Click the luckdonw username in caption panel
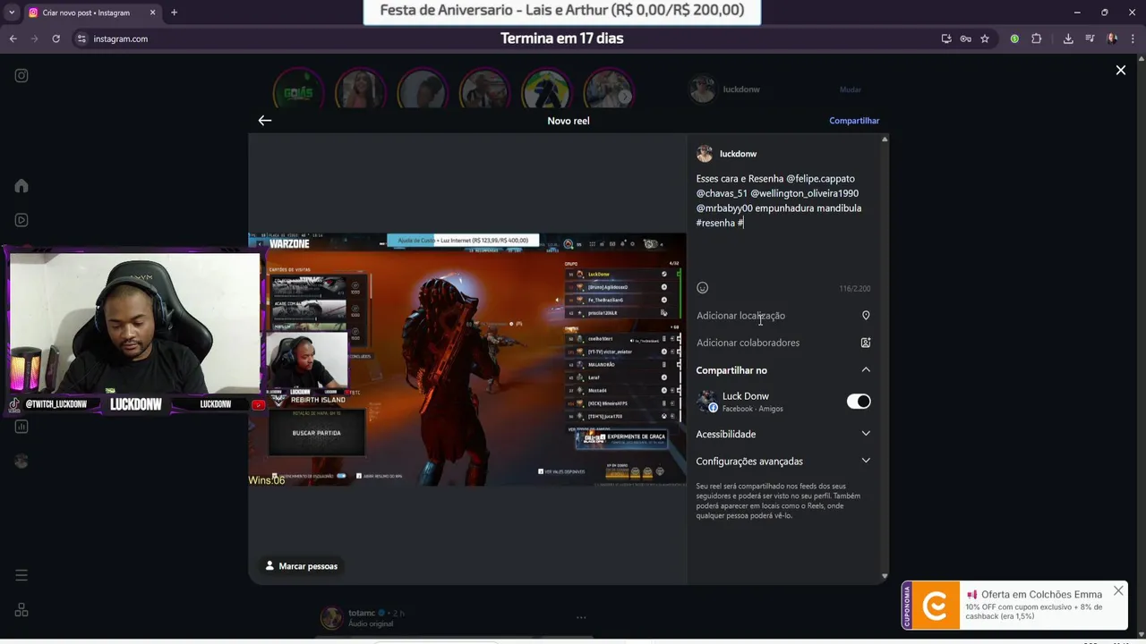Screen dimensions: 1146x644 (738, 154)
